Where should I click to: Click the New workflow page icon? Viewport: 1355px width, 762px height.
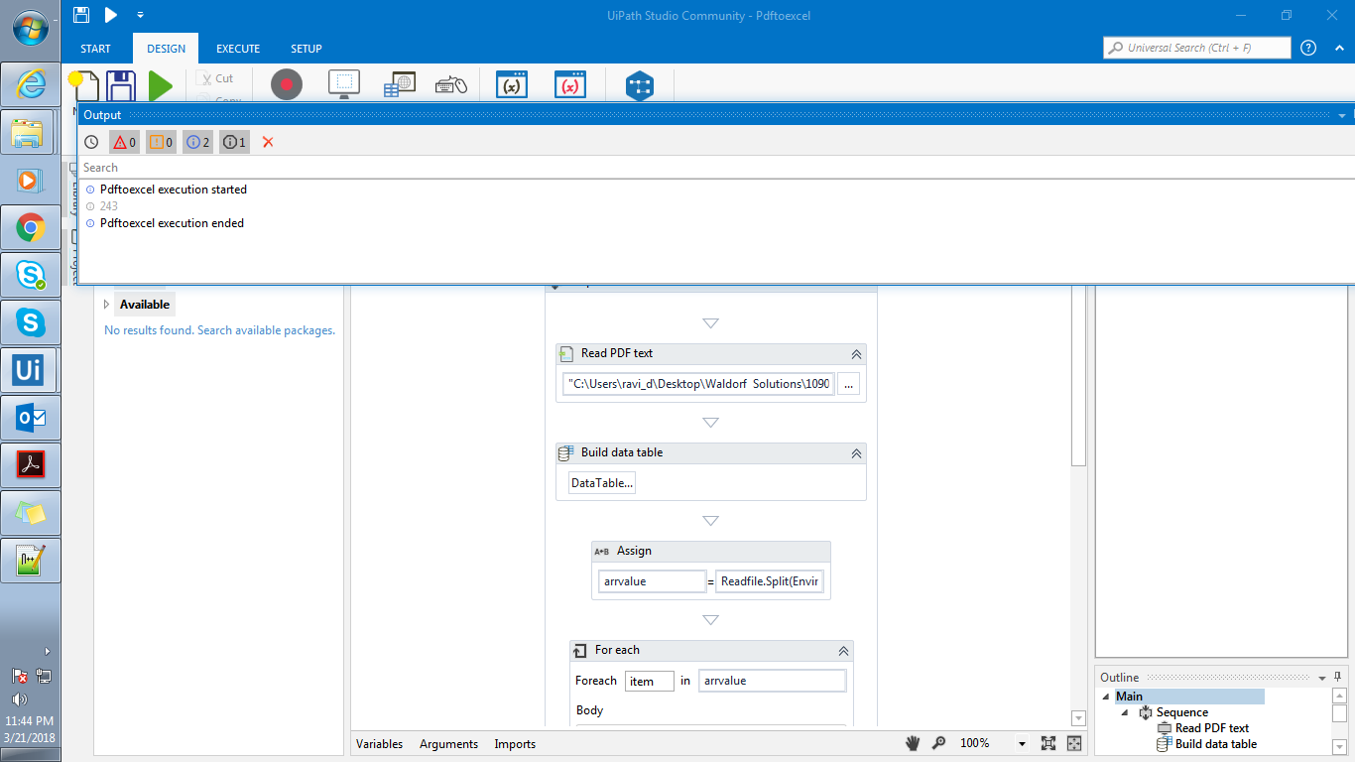coord(84,85)
